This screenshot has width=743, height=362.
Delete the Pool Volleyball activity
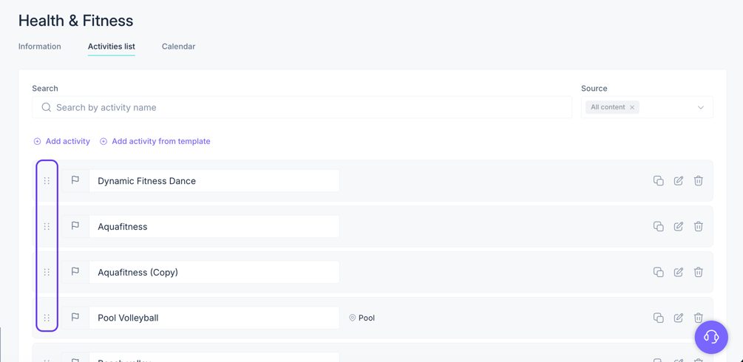point(699,318)
